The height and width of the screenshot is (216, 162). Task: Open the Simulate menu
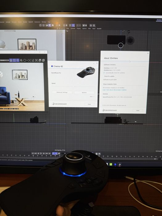(x=14, y=22)
